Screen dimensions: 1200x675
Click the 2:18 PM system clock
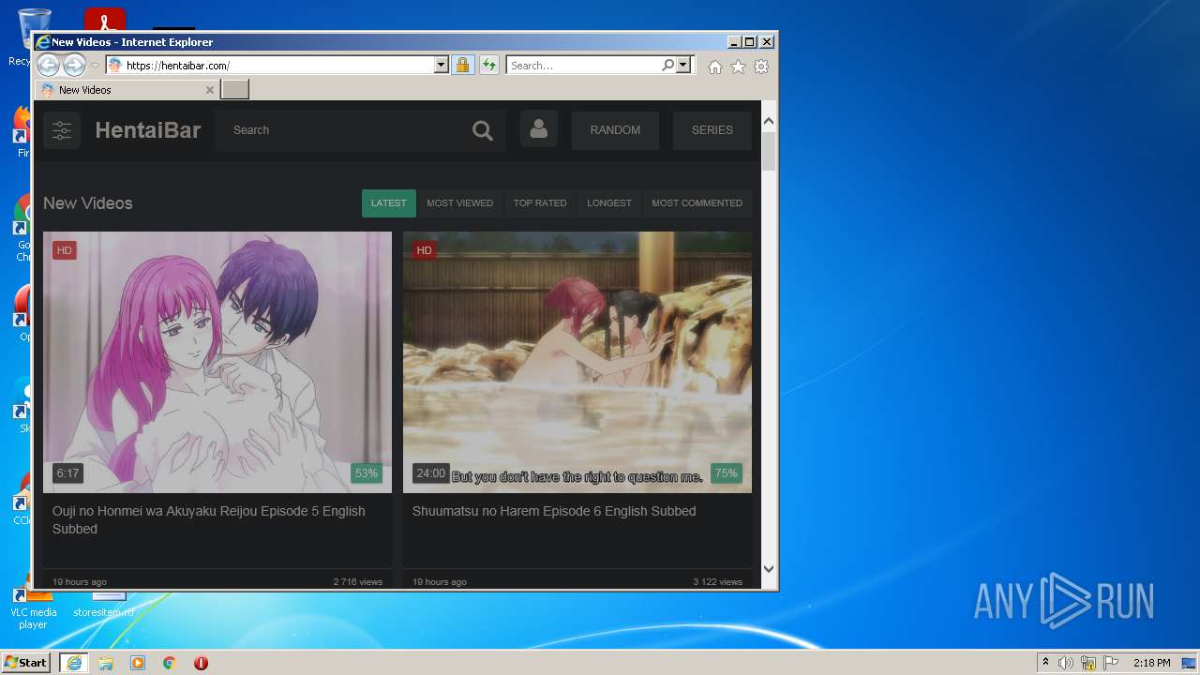pos(1151,663)
